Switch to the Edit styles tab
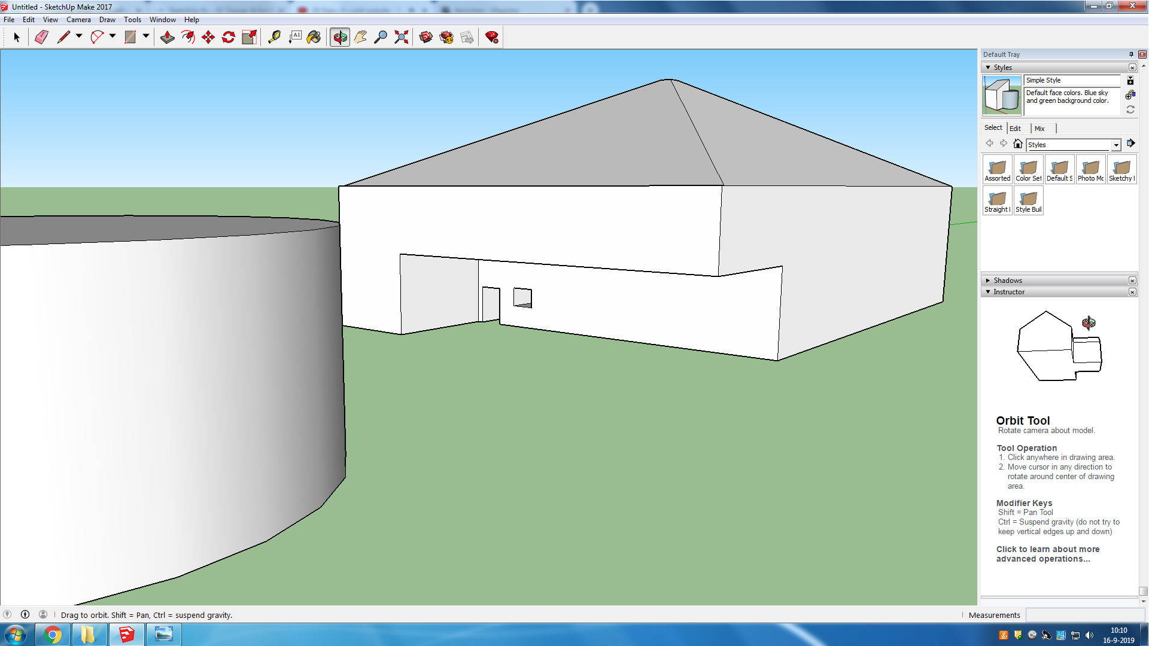 1015,129
